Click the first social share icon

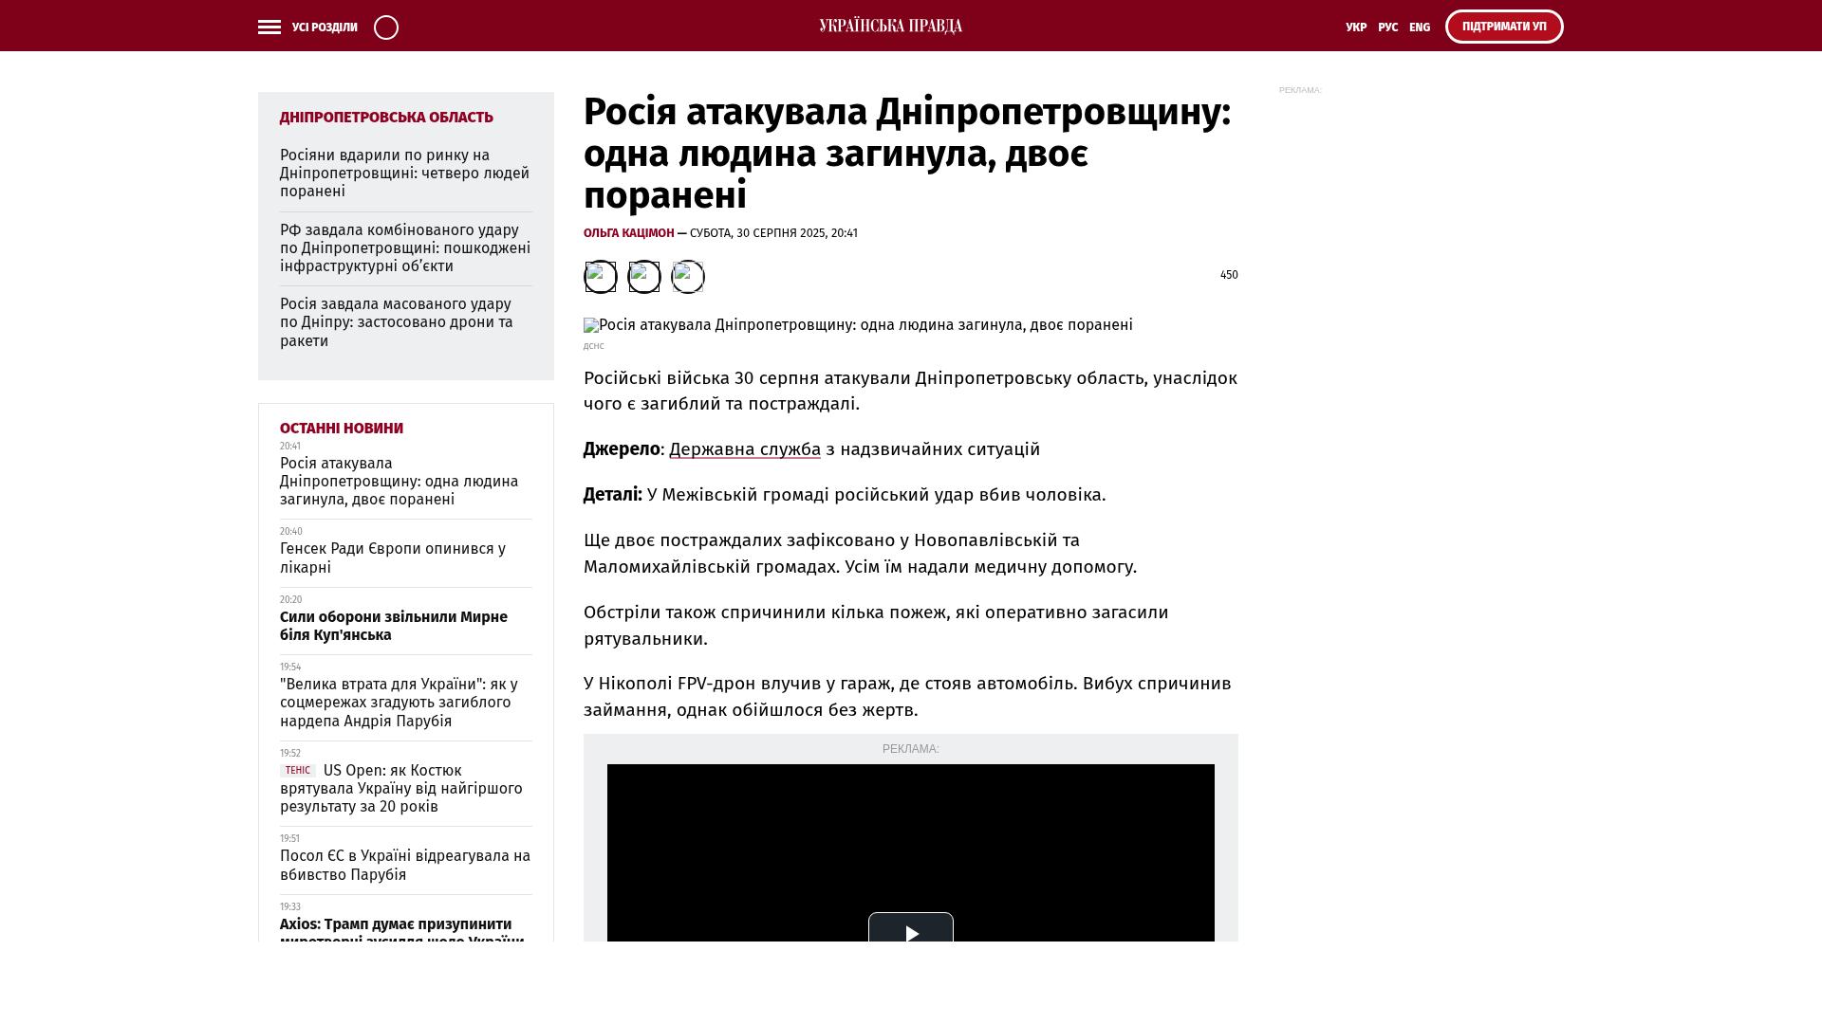[x=600, y=277]
